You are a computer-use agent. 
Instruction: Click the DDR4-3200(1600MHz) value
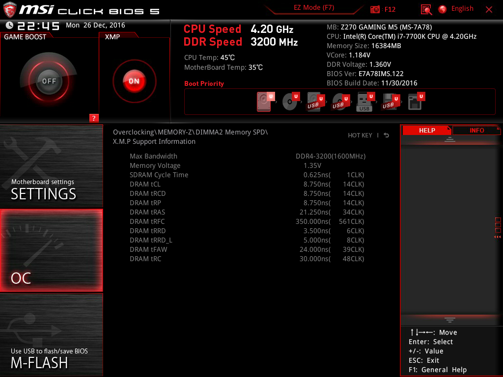(x=331, y=156)
